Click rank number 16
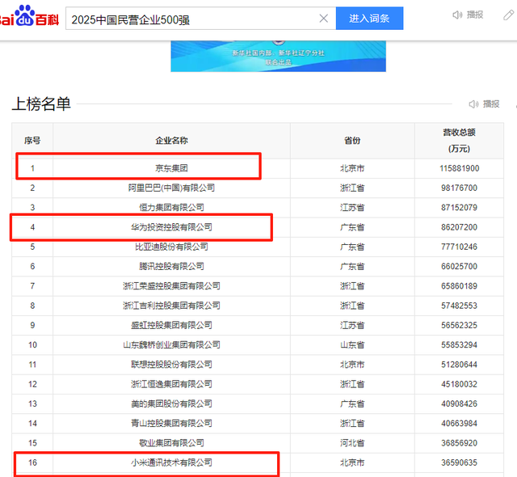Image resolution: width=517 pixels, height=477 pixels. pyautogui.click(x=32, y=462)
